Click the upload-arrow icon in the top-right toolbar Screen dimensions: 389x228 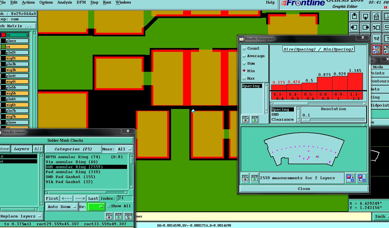click(355, 16)
